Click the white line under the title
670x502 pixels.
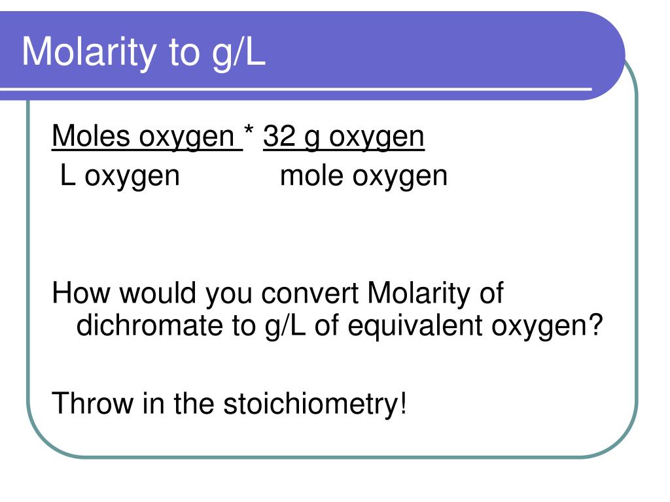point(296,90)
